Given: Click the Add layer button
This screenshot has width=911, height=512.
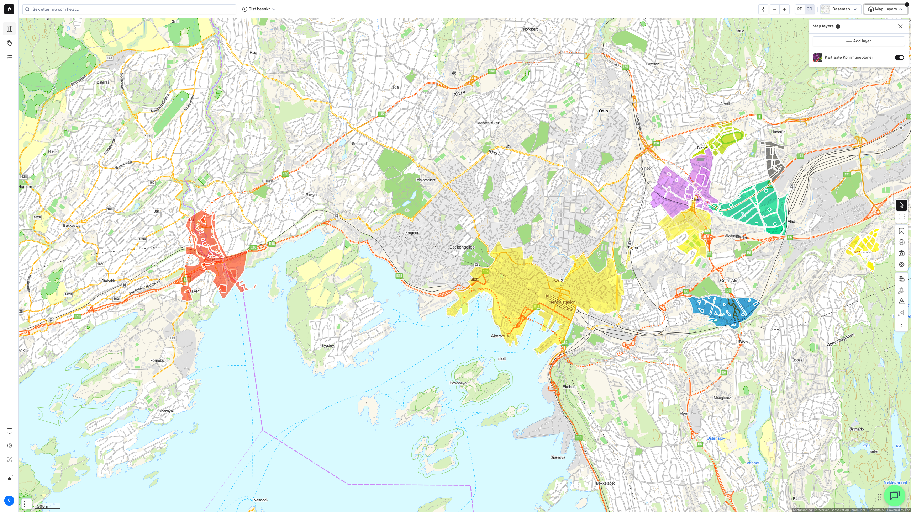Looking at the screenshot, I should (x=858, y=41).
